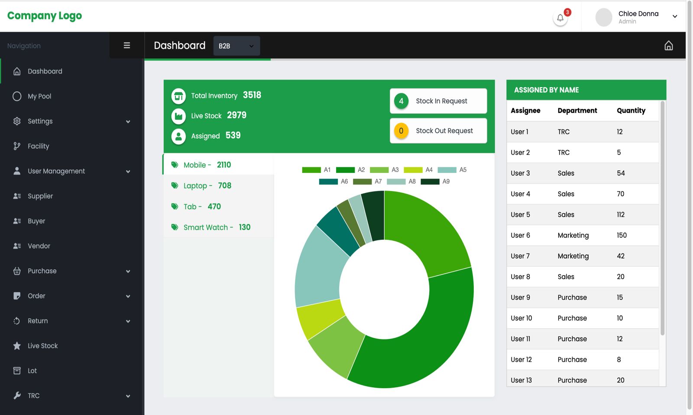The height and width of the screenshot is (415, 693).
Task: Click the Assigned person icon
Action: (x=178, y=136)
